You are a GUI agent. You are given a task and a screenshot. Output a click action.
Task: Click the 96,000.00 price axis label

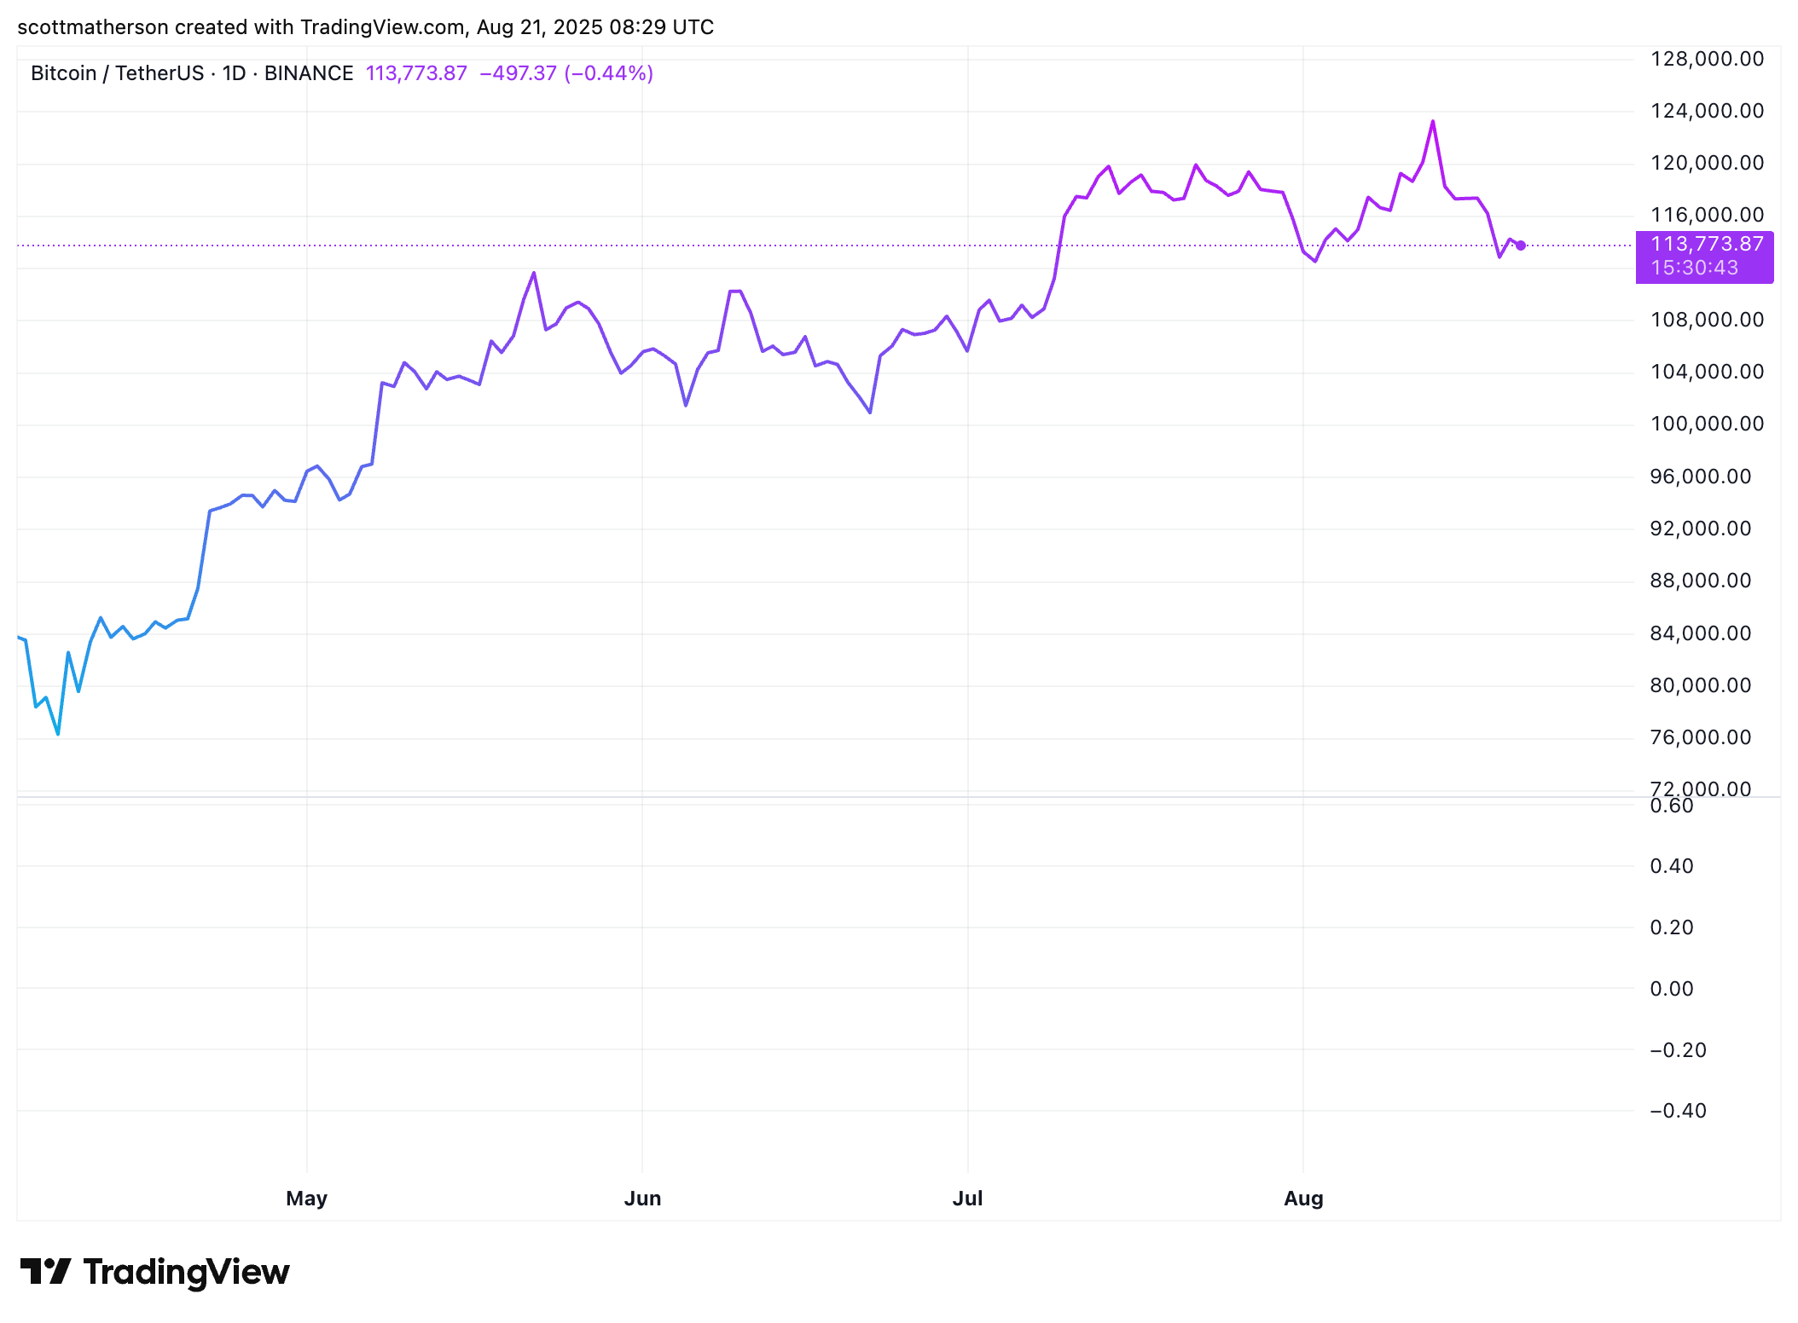pyautogui.click(x=1701, y=477)
